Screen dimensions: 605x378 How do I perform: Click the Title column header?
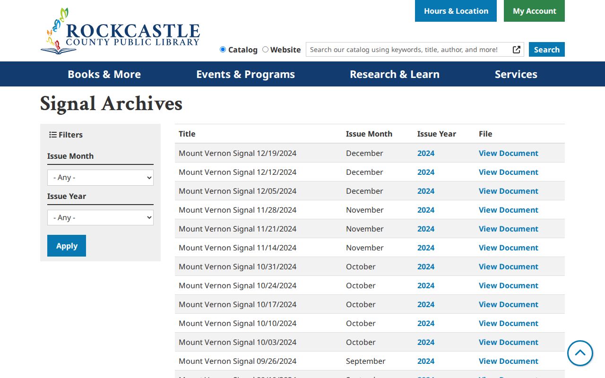[x=187, y=134]
